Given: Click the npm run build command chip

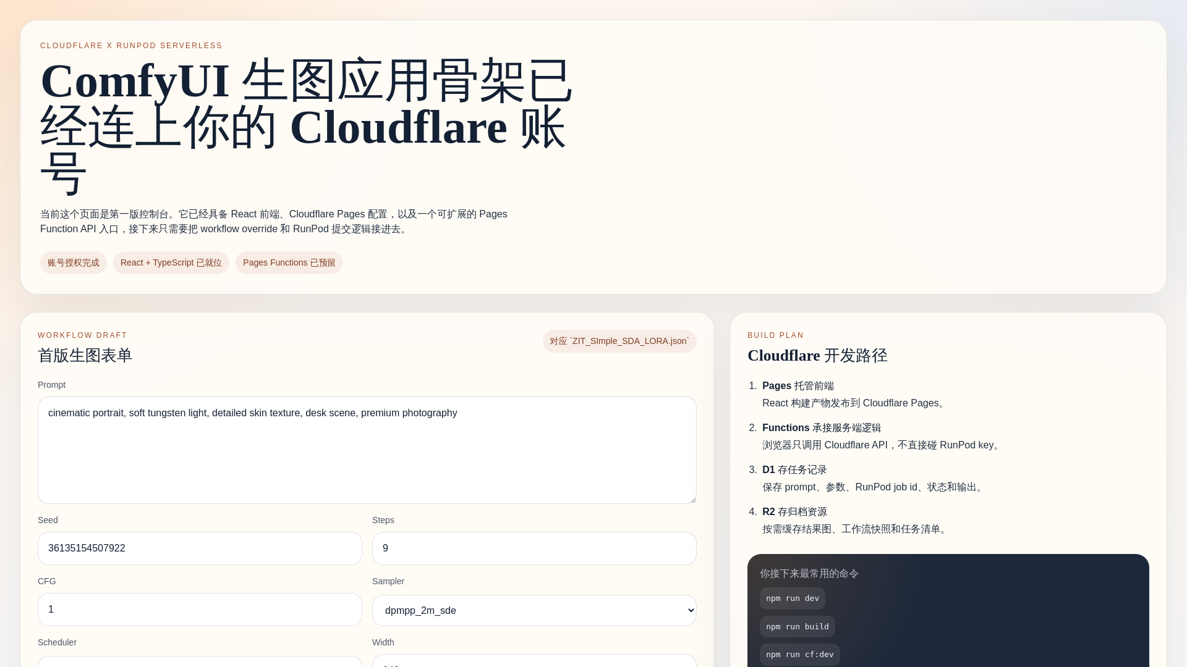Looking at the screenshot, I should point(798,627).
